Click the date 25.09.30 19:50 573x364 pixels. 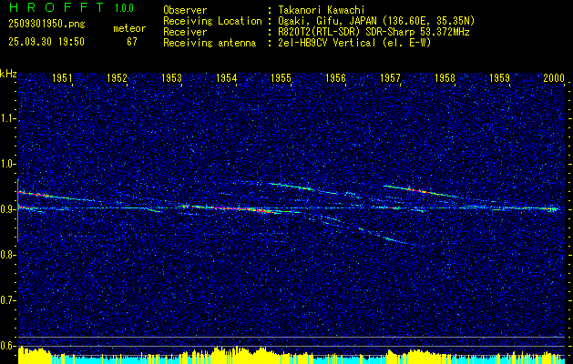point(46,42)
